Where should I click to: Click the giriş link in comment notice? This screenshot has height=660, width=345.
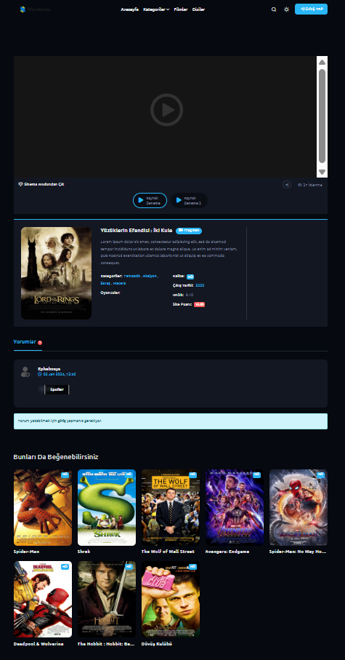pyautogui.click(x=61, y=421)
